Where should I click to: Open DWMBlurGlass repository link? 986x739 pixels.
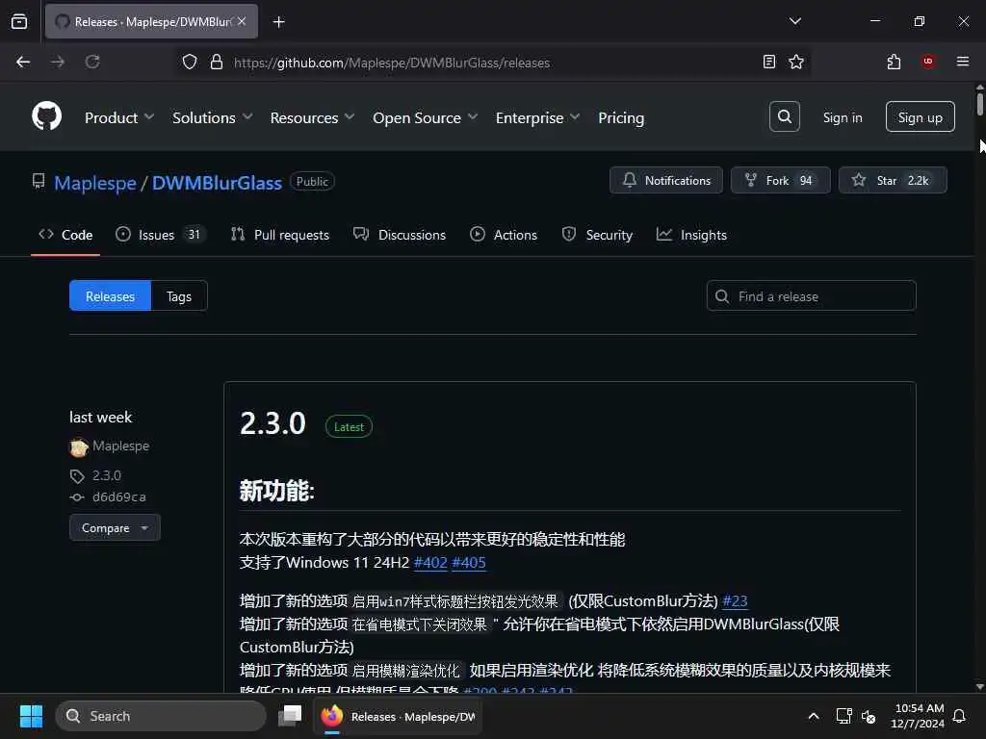click(217, 183)
